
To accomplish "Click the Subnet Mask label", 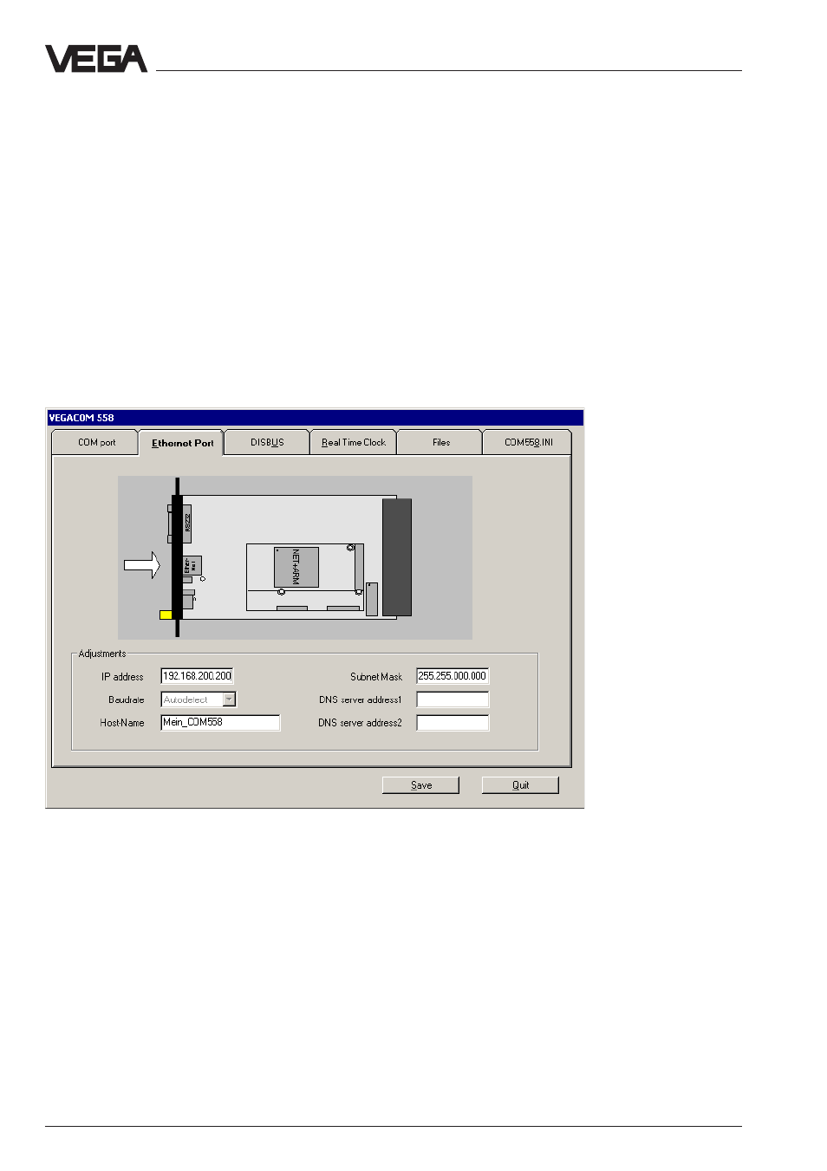I will (376, 677).
